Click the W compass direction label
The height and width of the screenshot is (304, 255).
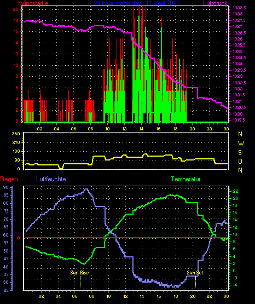point(241,144)
